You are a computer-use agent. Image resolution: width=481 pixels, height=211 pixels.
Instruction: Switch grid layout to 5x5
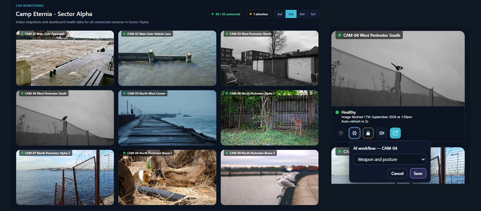pos(313,14)
